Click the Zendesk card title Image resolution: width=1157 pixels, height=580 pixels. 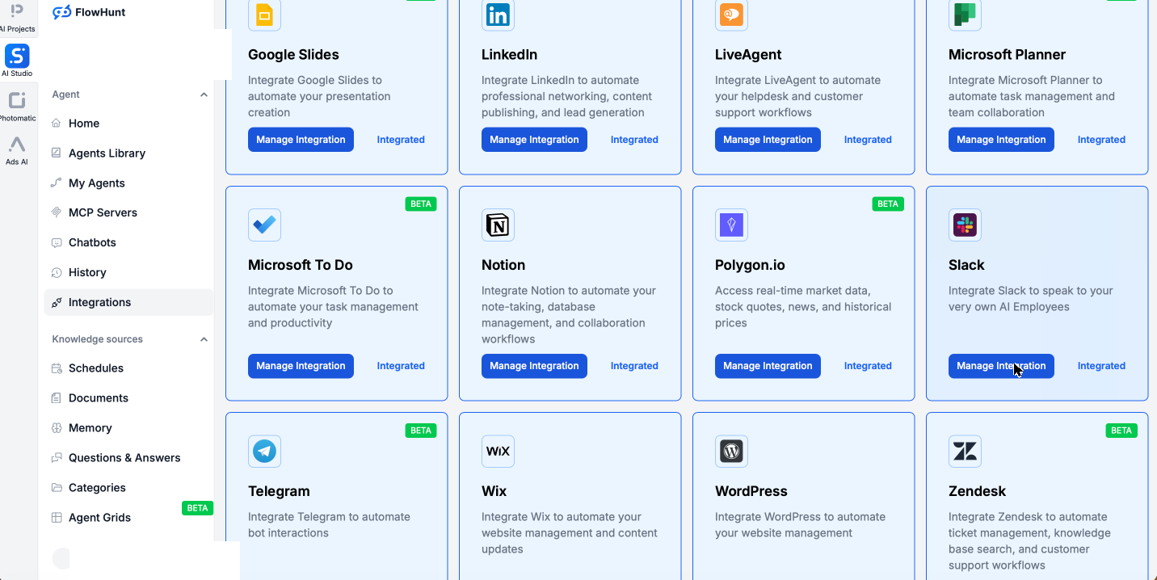point(977,491)
